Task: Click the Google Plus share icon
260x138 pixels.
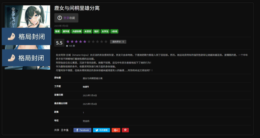Action: (x=116, y=130)
